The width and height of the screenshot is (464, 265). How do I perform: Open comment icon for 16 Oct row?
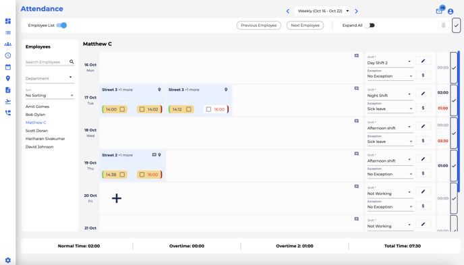(x=357, y=55)
